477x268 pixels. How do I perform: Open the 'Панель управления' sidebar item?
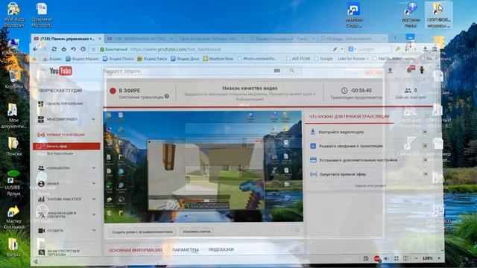click(x=65, y=103)
